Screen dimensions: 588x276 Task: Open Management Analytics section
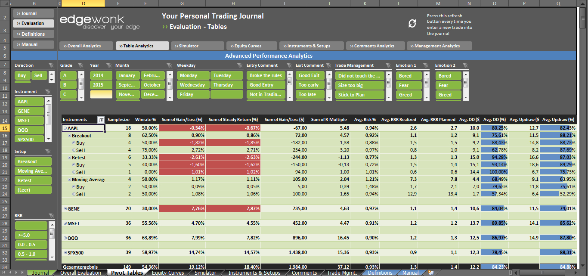[x=439, y=46]
